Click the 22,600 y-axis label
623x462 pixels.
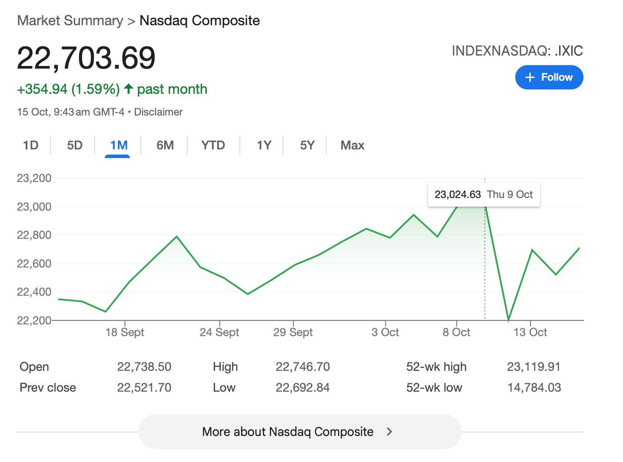point(34,264)
